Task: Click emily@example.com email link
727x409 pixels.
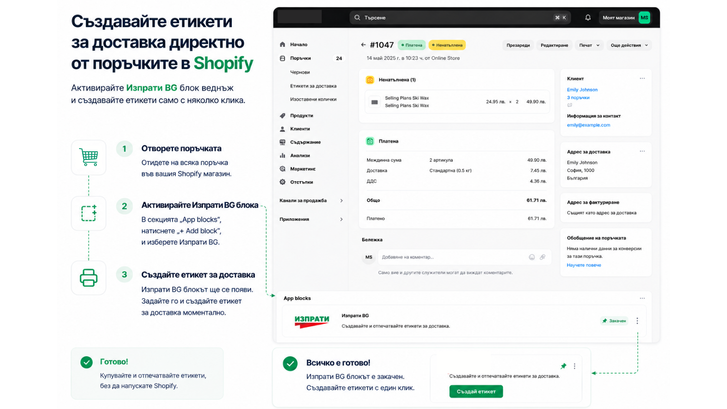Action: pos(588,125)
